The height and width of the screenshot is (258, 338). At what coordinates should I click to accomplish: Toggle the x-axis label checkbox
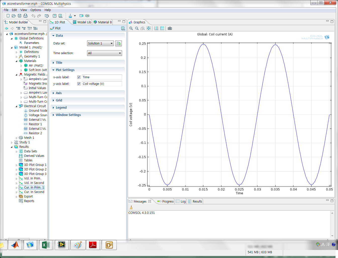click(79, 77)
